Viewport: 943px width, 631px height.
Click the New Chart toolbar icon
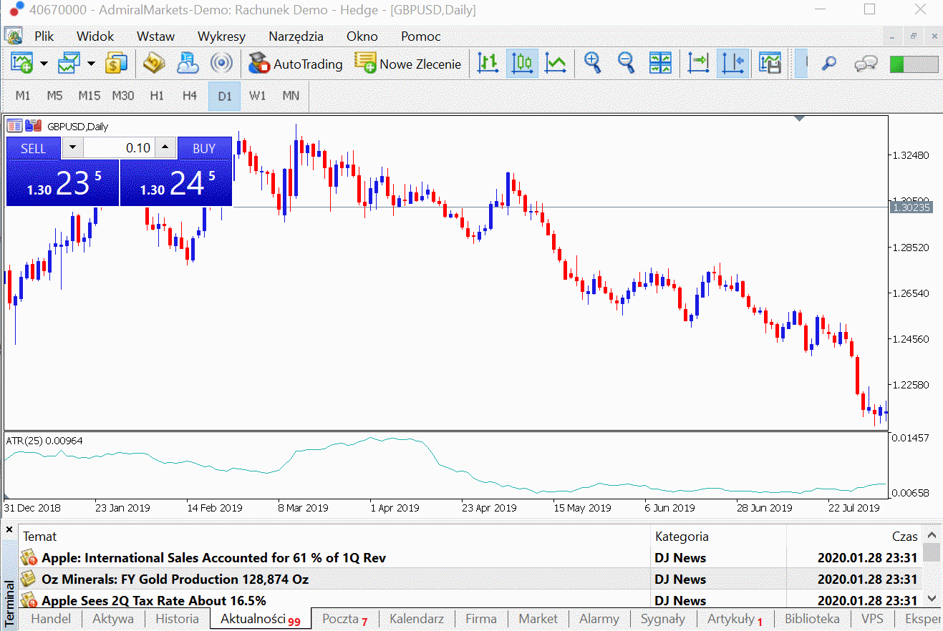coord(22,64)
